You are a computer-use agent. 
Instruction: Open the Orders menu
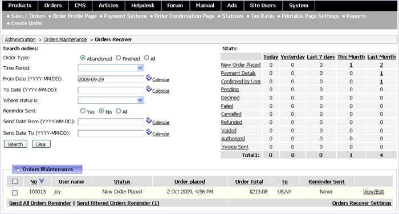click(x=53, y=6)
